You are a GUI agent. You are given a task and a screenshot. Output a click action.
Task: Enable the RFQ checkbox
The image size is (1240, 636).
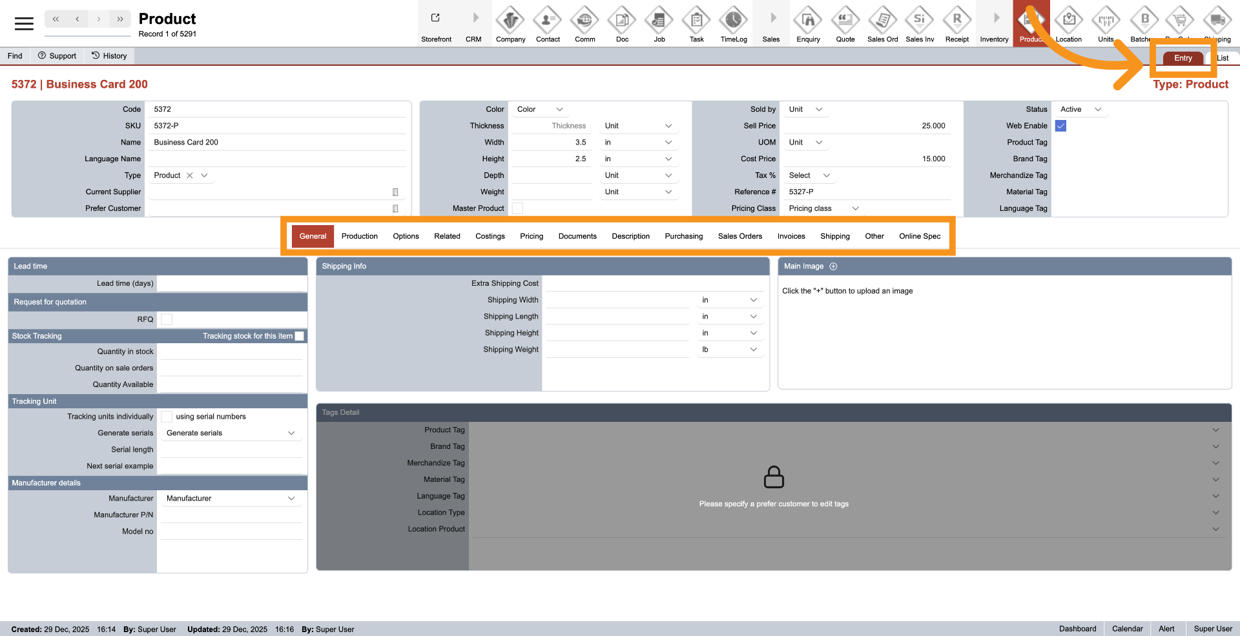tap(167, 319)
